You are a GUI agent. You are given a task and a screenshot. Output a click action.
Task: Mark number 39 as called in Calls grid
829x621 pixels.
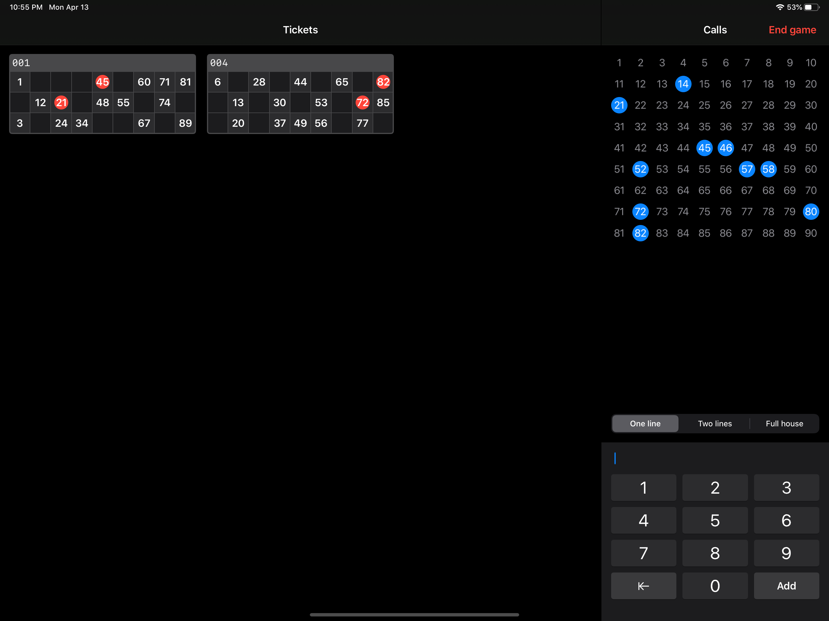[x=790, y=127]
